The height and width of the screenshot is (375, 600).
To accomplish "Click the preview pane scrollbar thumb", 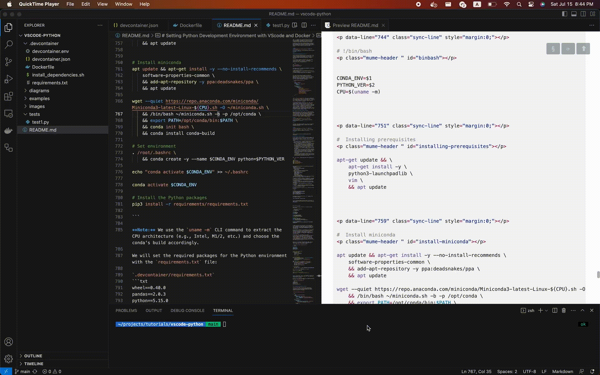I will [x=598, y=275].
